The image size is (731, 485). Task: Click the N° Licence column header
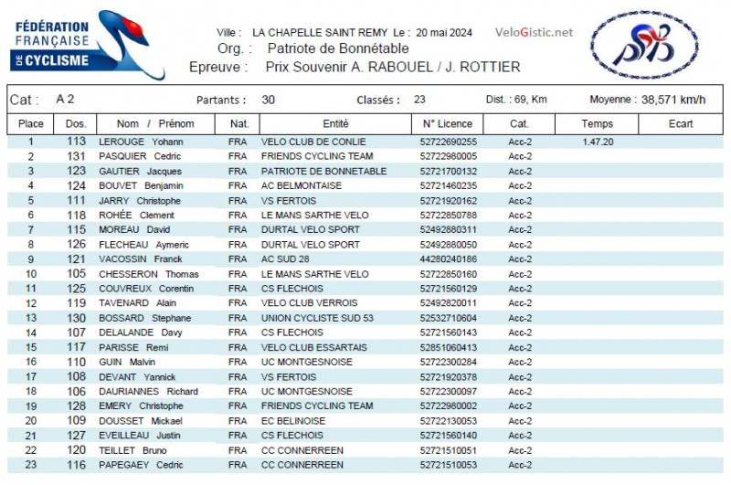point(448,123)
